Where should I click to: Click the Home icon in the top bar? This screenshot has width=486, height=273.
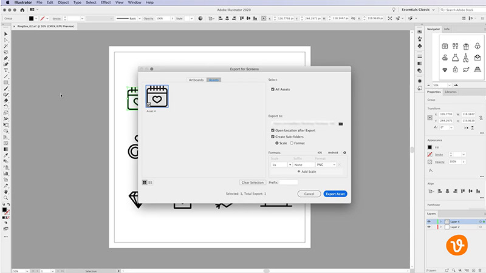point(22,10)
